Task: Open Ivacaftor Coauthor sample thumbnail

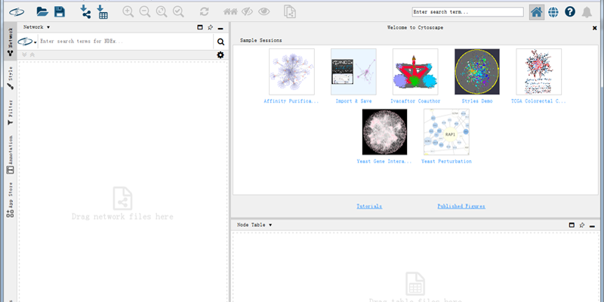Action: 415,72
